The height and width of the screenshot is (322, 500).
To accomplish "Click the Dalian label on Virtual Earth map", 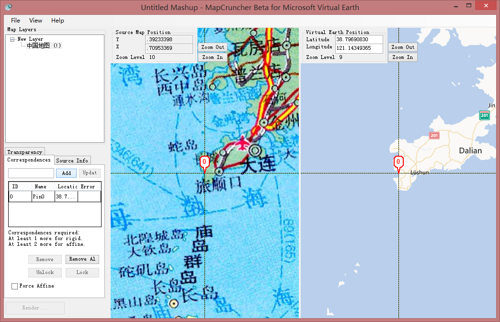I will tap(470, 150).
